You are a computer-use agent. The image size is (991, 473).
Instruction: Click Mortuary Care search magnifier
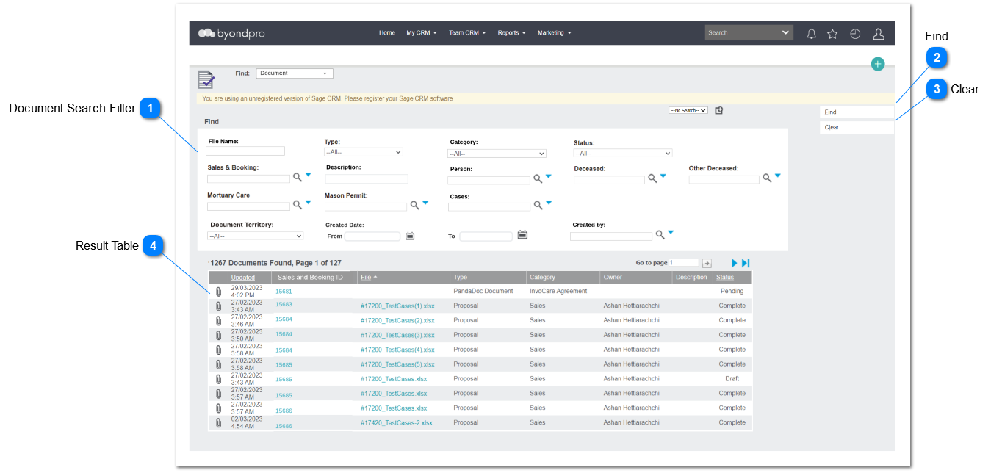click(298, 205)
